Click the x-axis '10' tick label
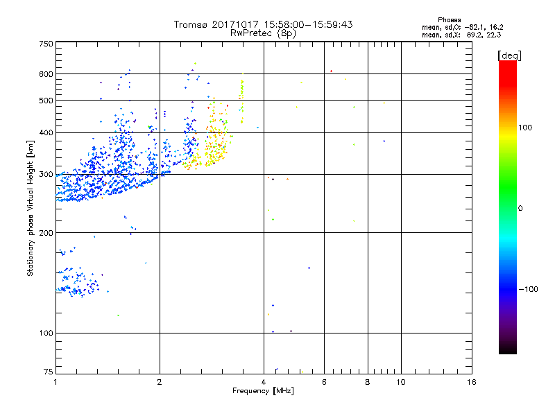This screenshot has height=416, width=555. 401,382
